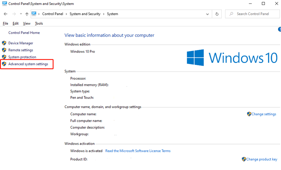Click the Computer name label
281x170 pixels.
(83, 114)
